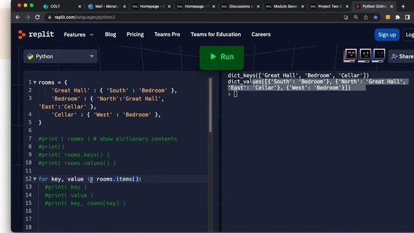Toggle the bookmark star icon
Screen dimensions: 414x233
(375, 17)
